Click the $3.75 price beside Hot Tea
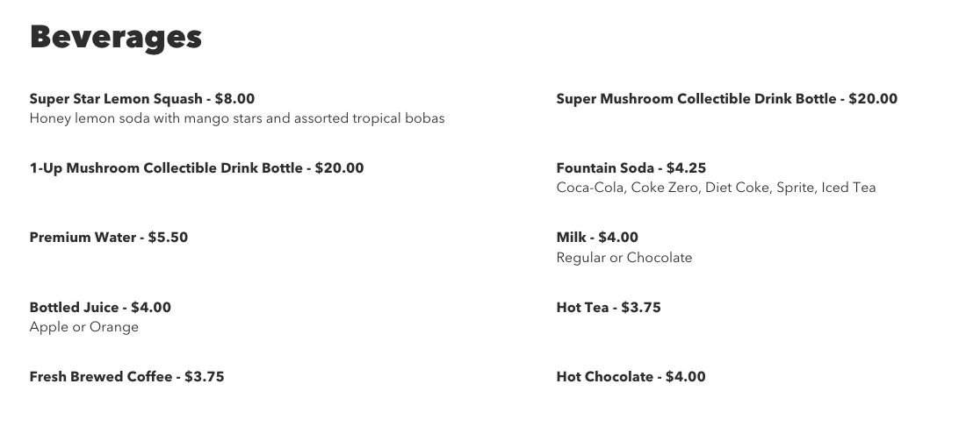The width and height of the screenshot is (966, 441). [x=641, y=308]
